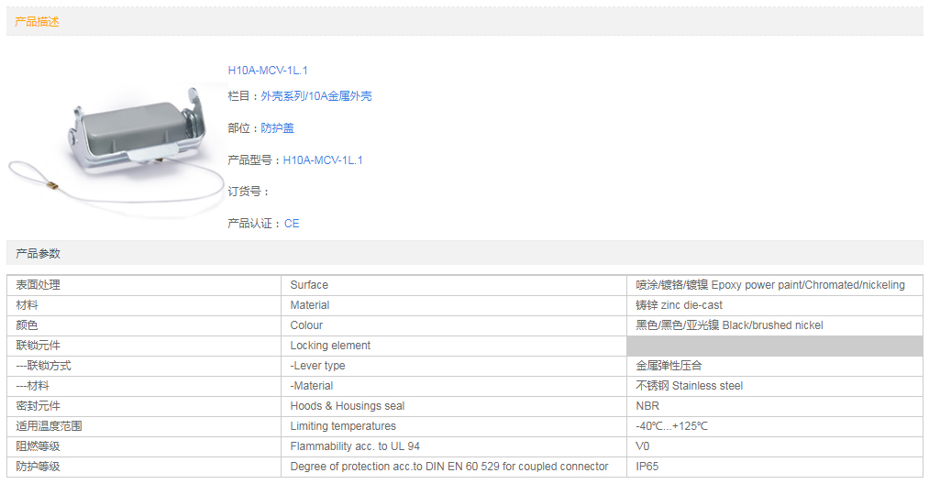Select the zinc die-cast material value

click(x=679, y=305)
